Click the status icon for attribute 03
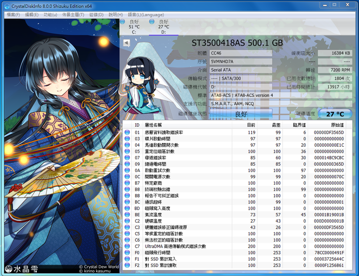The image size is (359, 276). pos(127,139)
